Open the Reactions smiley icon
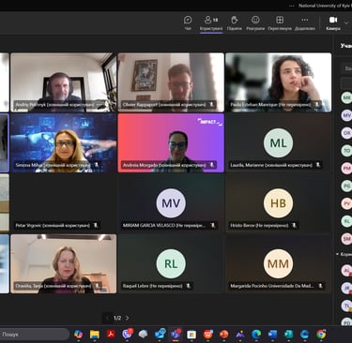The image size is (352, 343). (255, 23)
